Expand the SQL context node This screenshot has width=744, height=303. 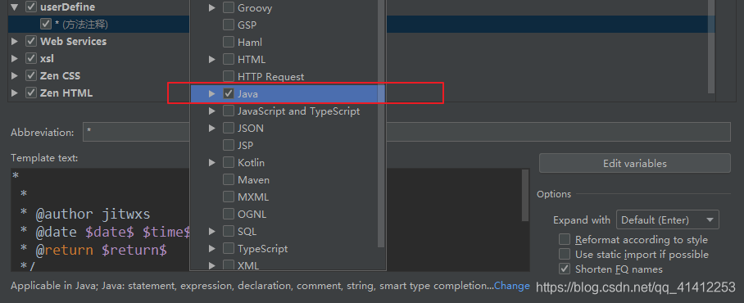point(212,232)
